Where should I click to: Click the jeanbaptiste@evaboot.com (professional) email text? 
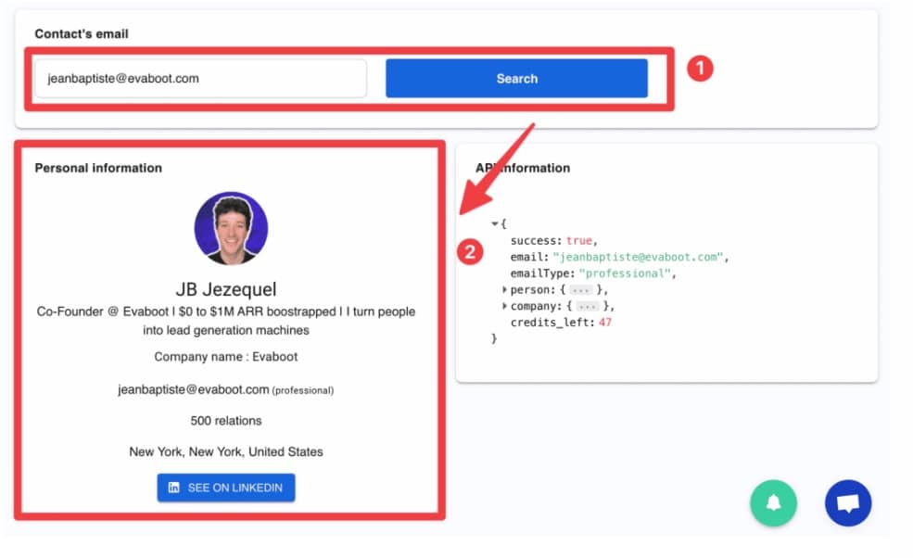coord(226,389)
